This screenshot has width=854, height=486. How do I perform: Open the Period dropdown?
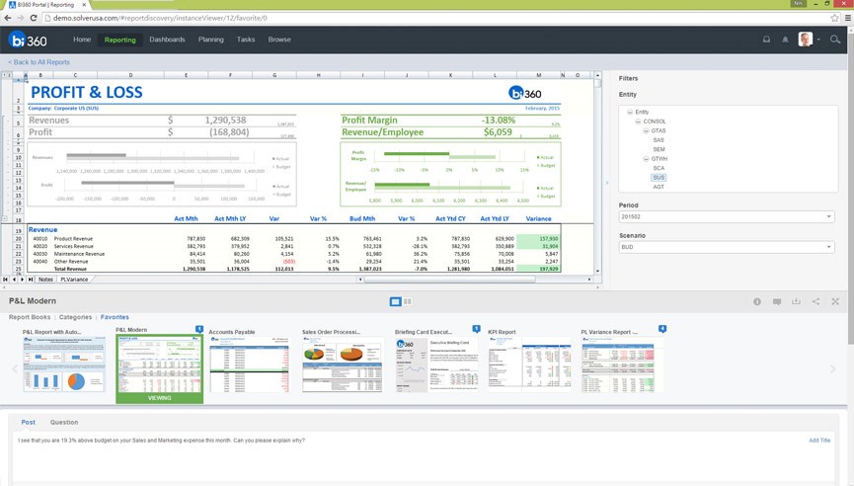tap(726, 216)
